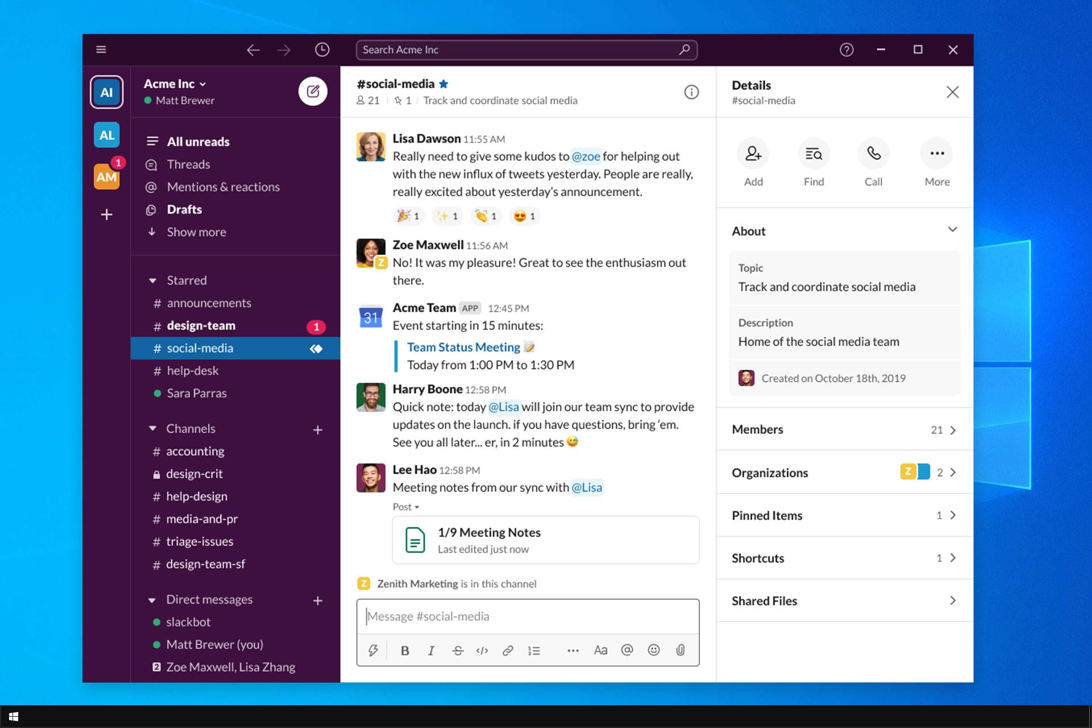The height and width of the screenshot is (728, 1092).
Task: Open shortcuts lightning bolt icon
Action: (x=373, y=651)
